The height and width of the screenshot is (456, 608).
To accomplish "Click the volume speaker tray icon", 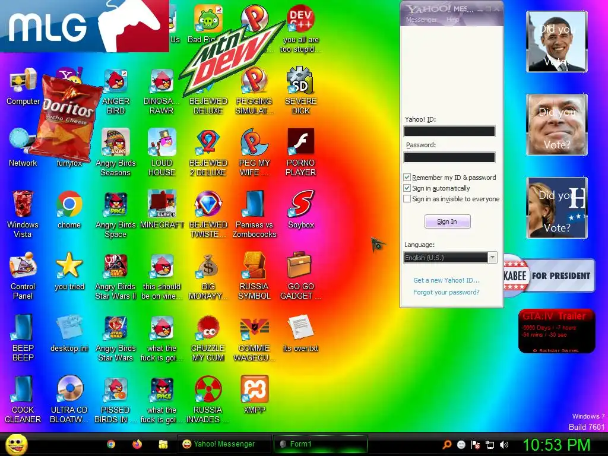I will coord(504,444).
